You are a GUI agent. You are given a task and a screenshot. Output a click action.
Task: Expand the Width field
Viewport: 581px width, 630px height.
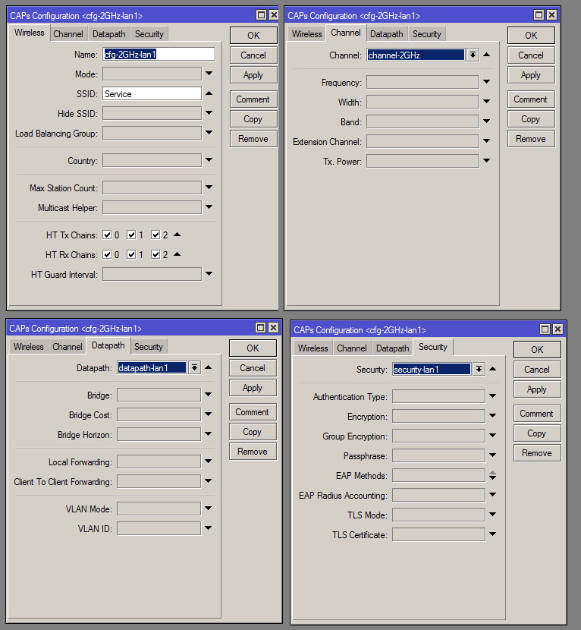(x=487, y=101)
